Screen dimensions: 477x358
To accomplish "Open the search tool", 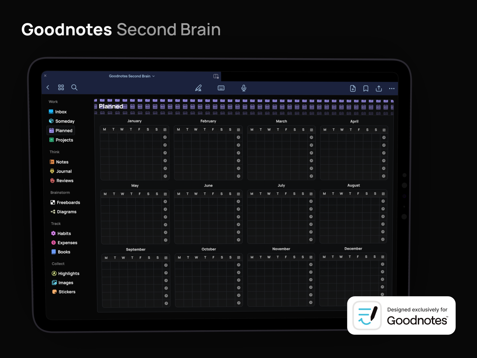I will point(75,87).
